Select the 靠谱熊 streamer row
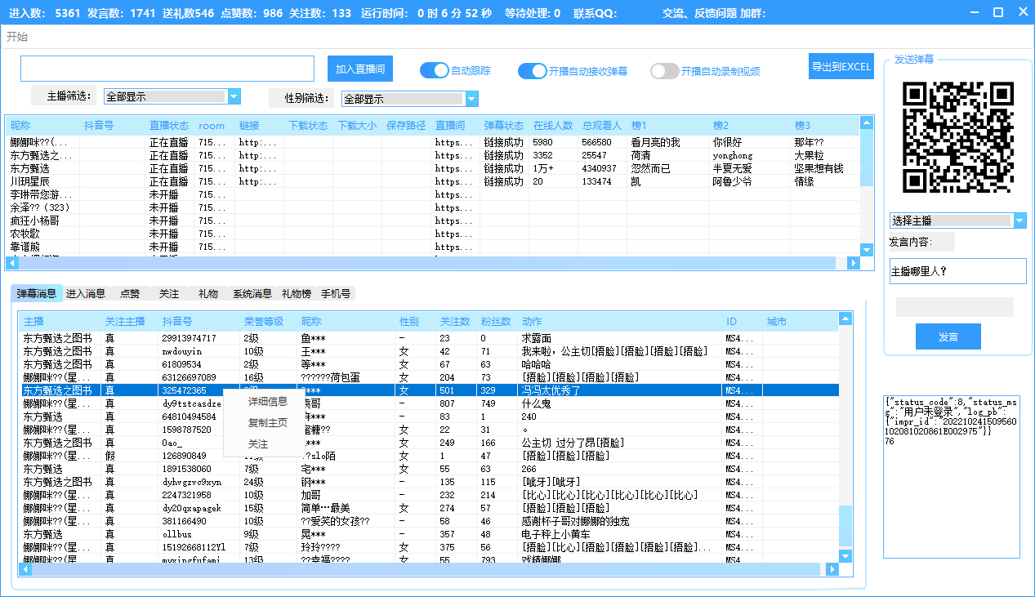Viewport: 1035px width, 597px height. coord(433,247)
